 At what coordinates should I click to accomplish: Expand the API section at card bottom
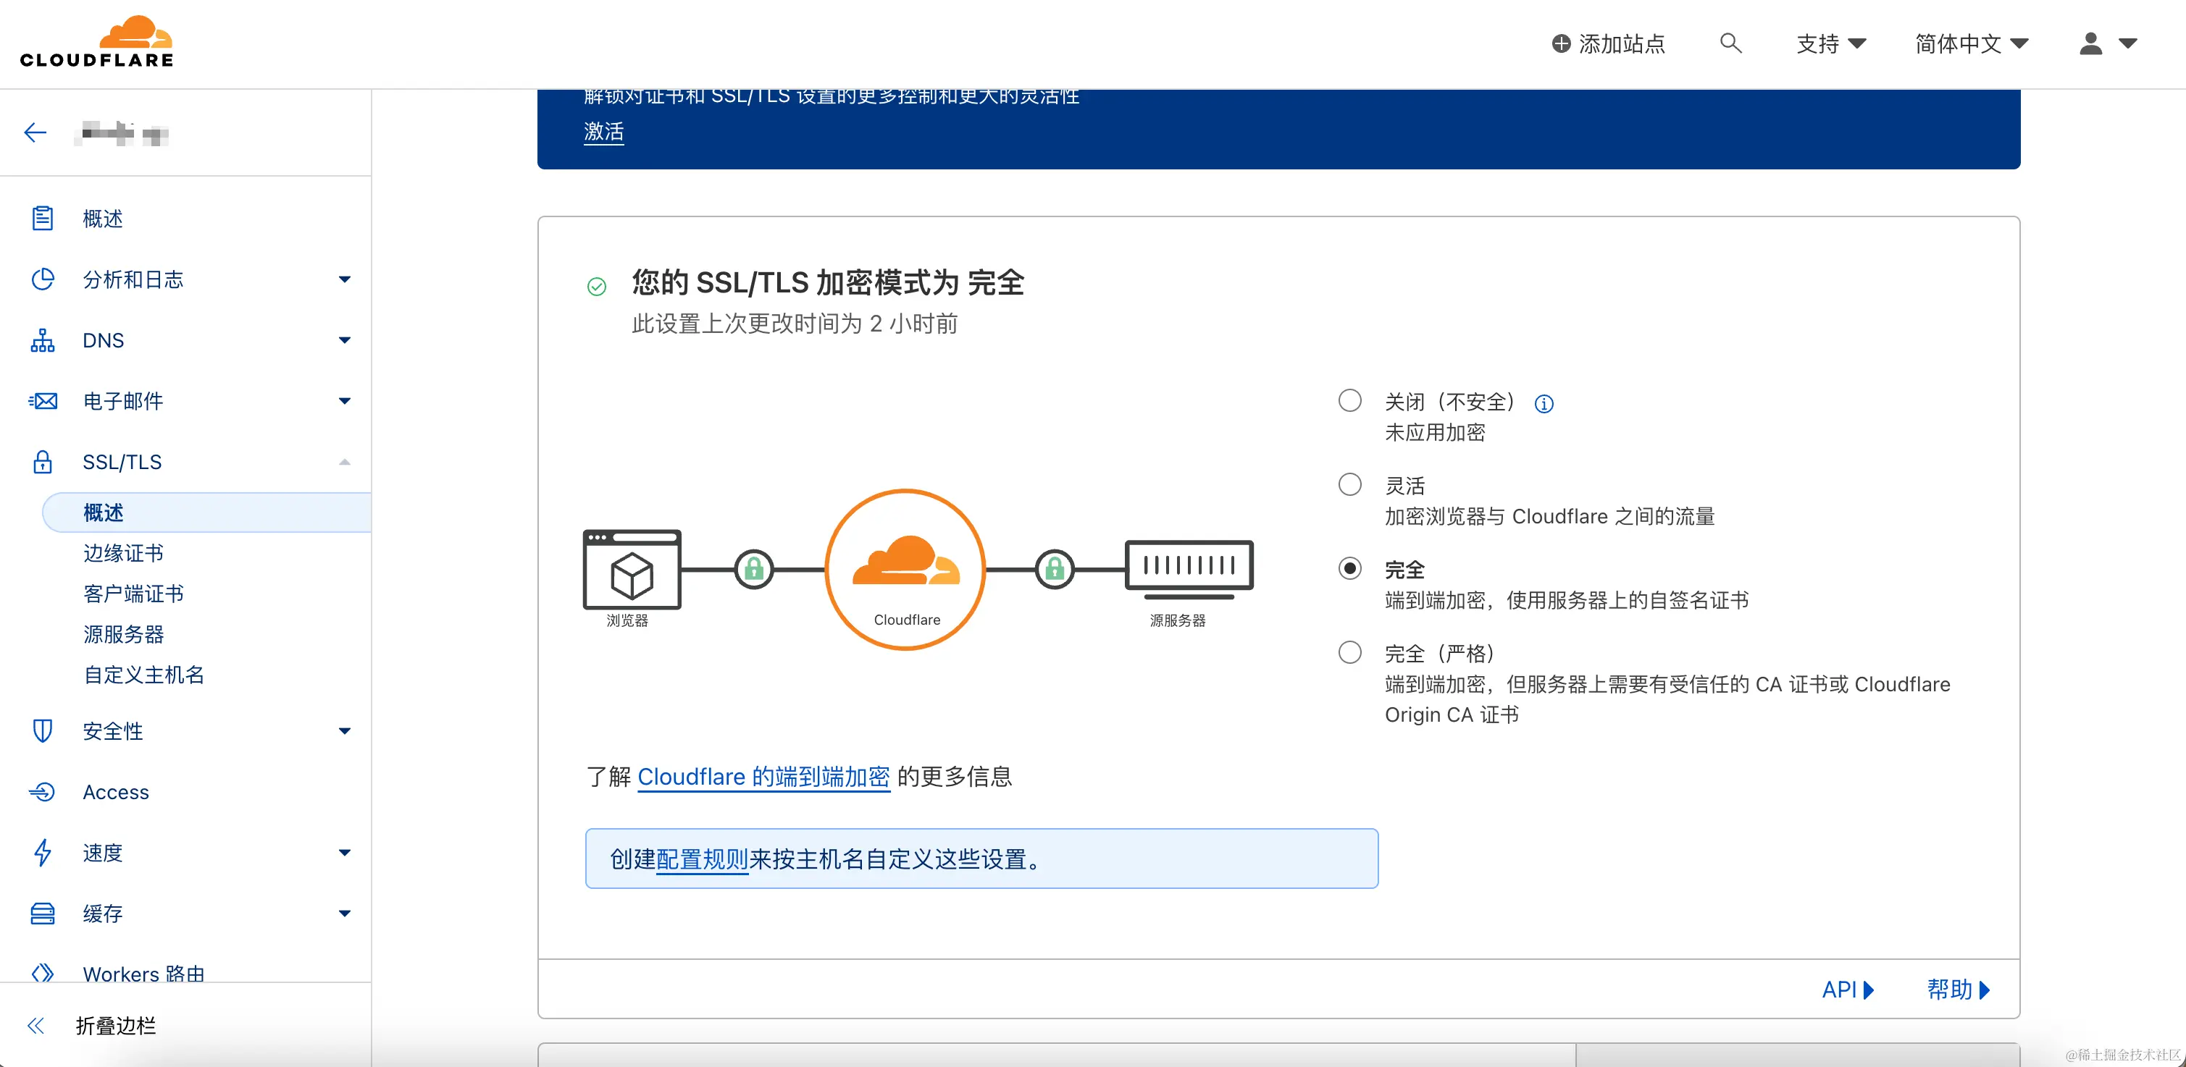1846,989
